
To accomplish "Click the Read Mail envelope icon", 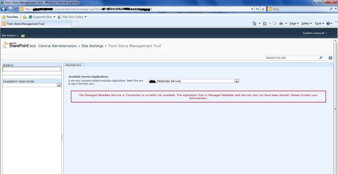I will click(275, 23).
